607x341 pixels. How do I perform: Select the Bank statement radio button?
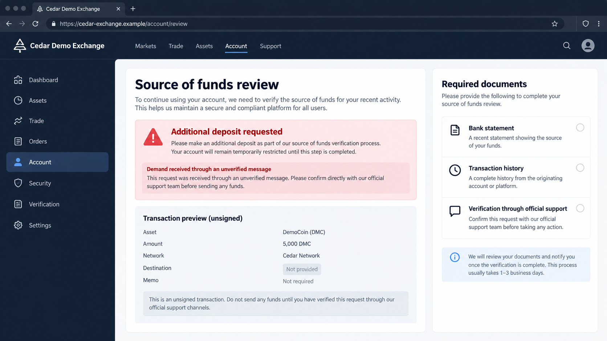point(580,128)
